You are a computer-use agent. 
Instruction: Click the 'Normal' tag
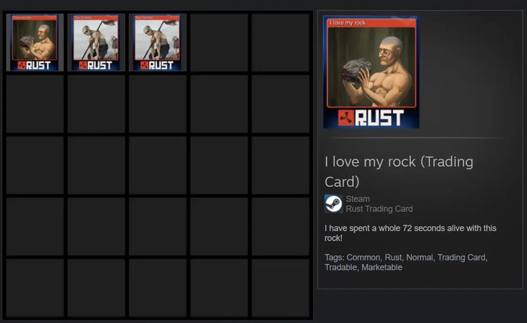point(419,257)
